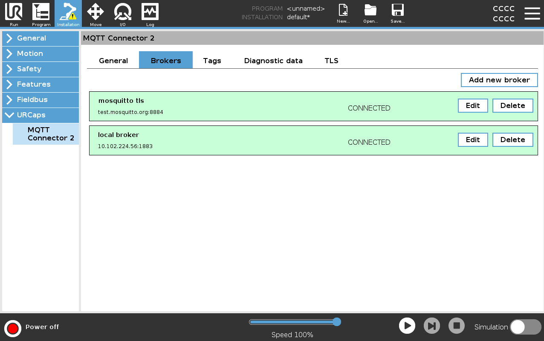Screen dimensions: 544x341
Task: Toggle the Simulation switch
Action: pyautogui.click(x=525, y=327)
